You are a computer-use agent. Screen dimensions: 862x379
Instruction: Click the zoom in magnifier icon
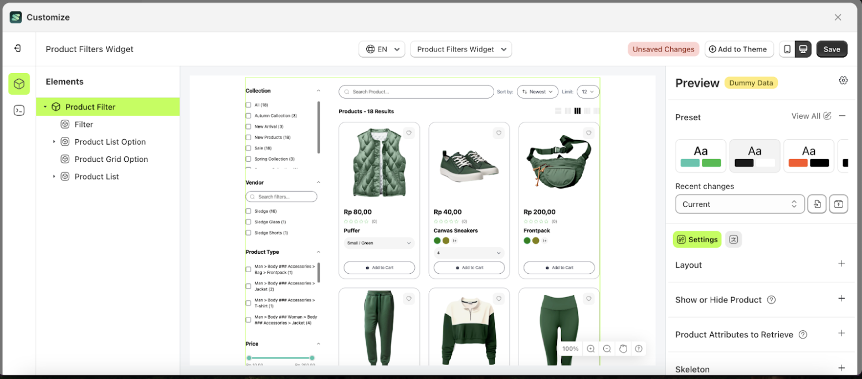tap(591, 349)
